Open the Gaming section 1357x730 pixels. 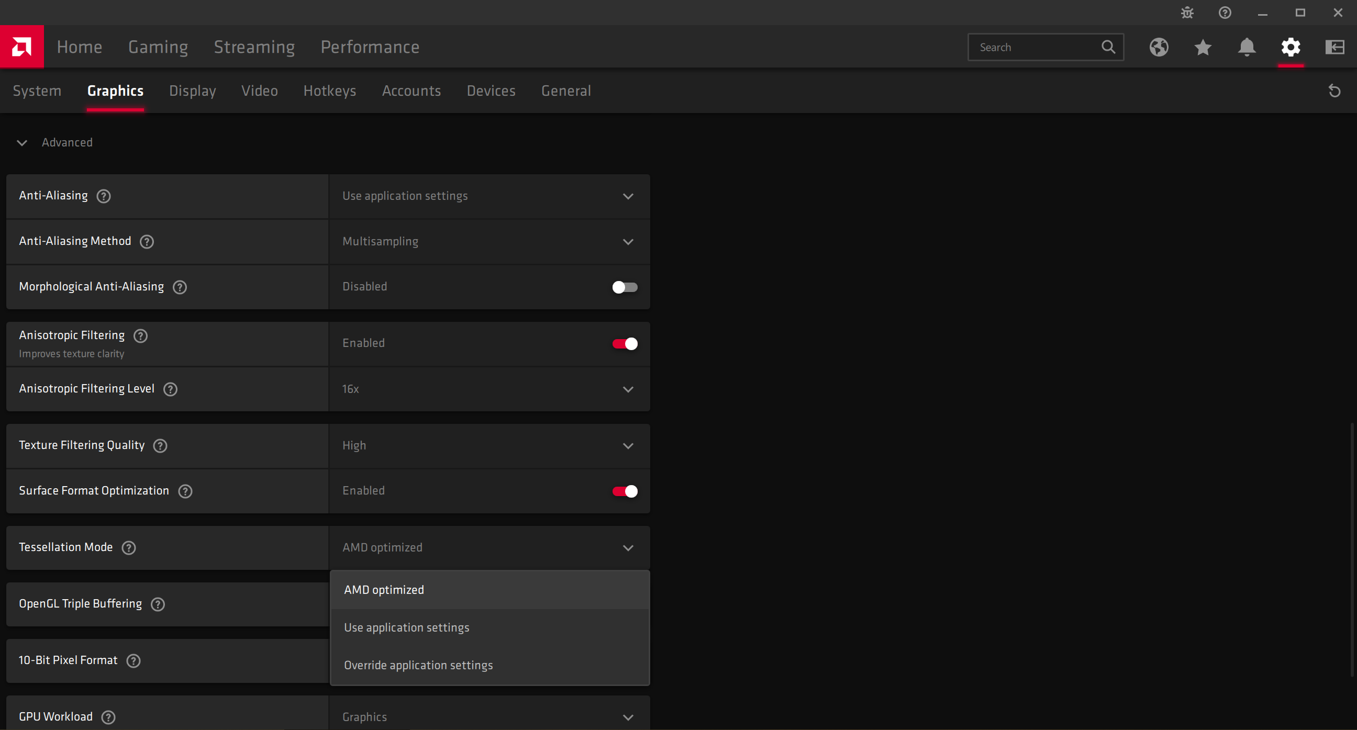click(158, 48)
